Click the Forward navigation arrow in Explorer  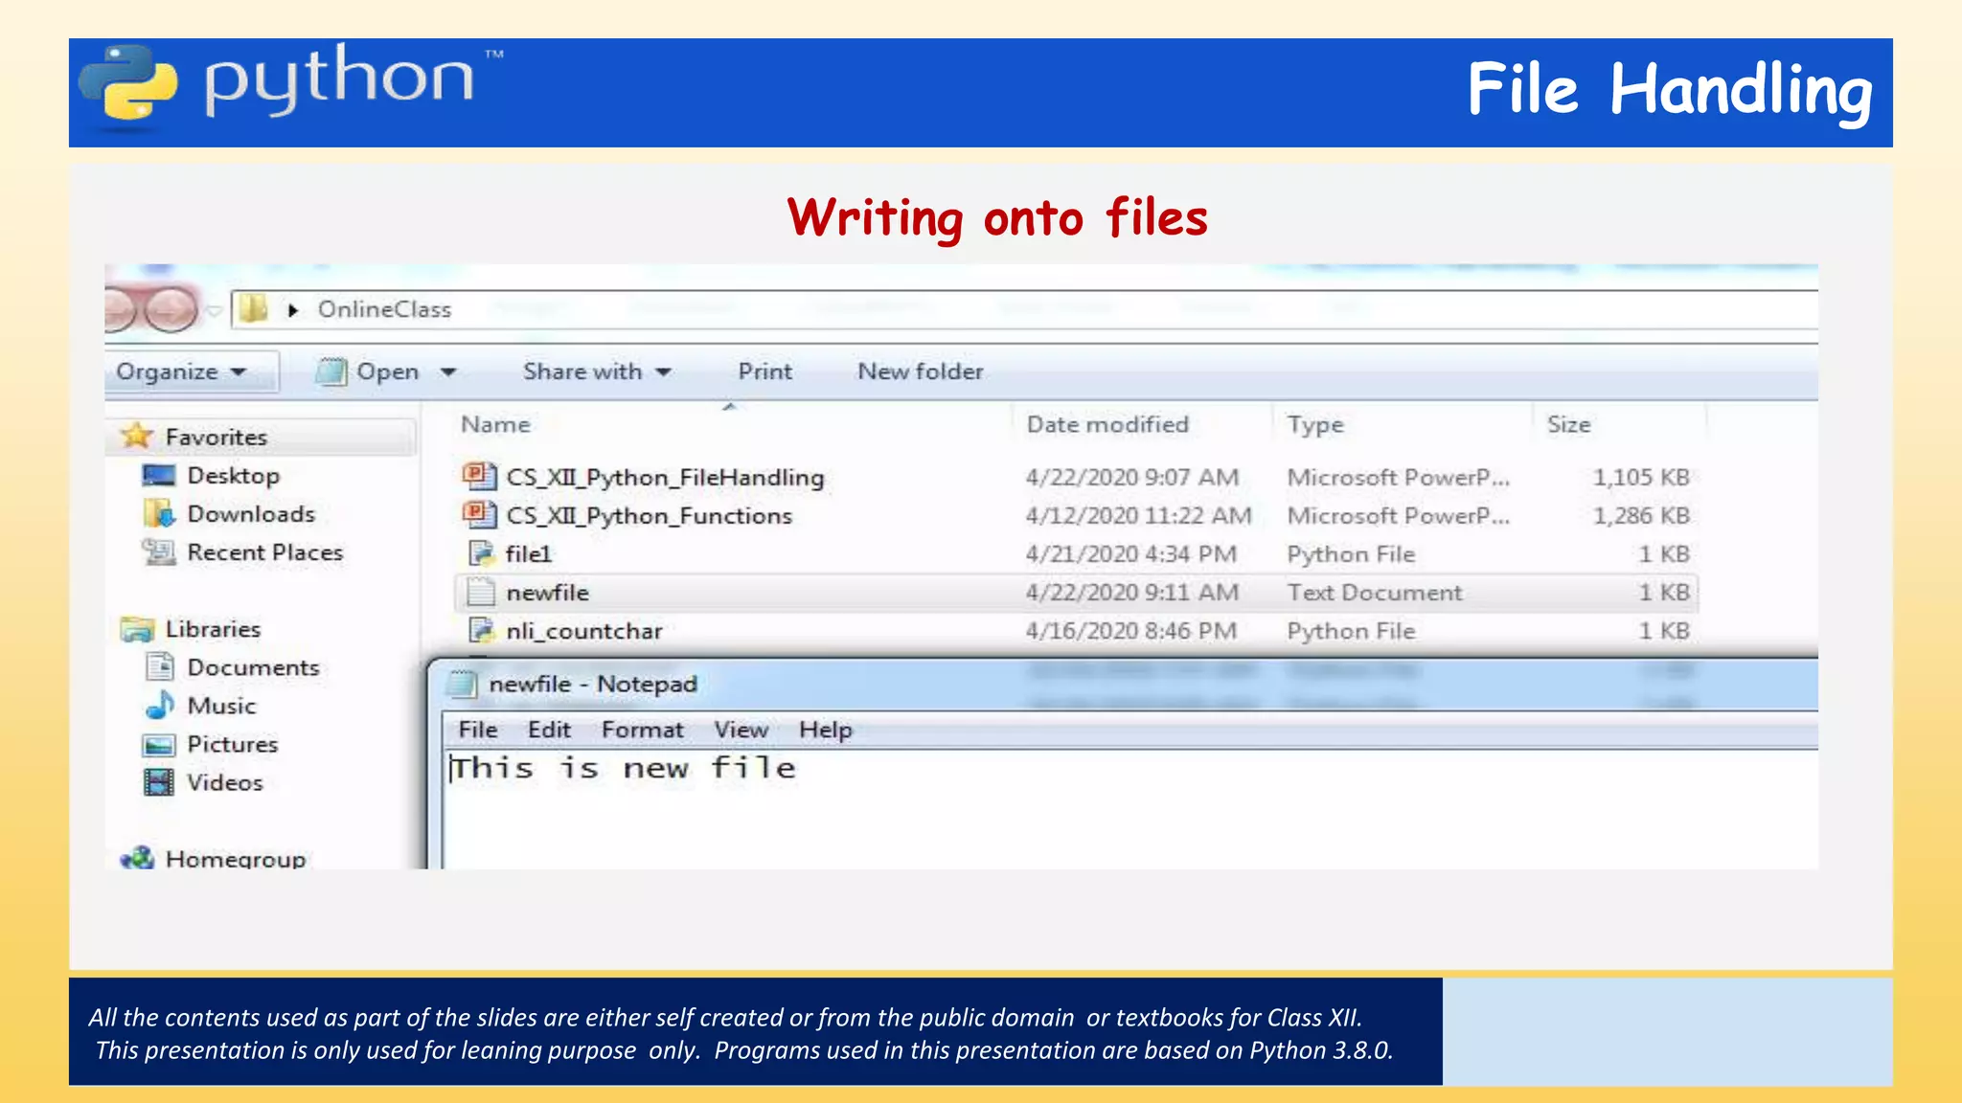coord(171,310)
